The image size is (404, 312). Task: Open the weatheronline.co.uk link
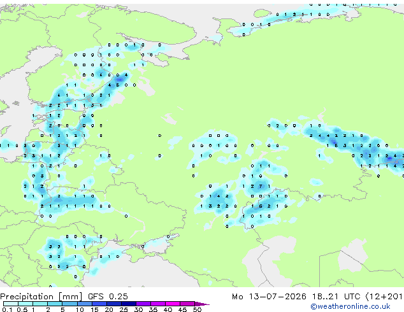coord(350,306)
